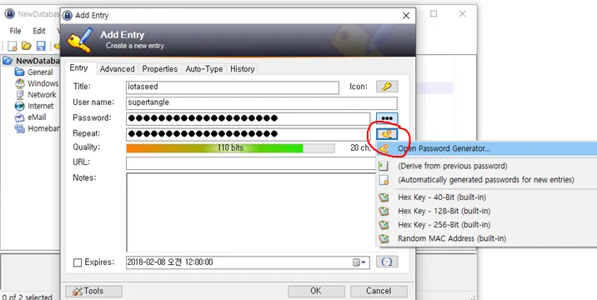Click Open database folder toolbar icon
Screen dimensions: 597x300
[27, 46]
